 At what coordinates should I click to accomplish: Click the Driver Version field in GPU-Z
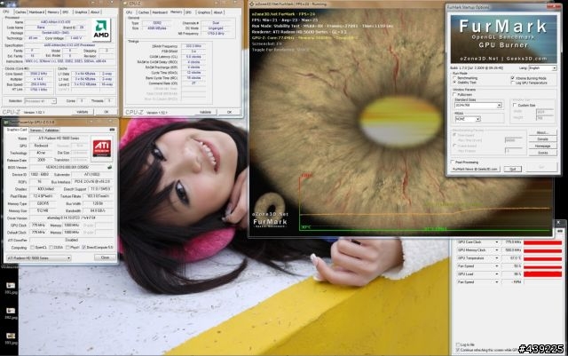coord(71,218)
